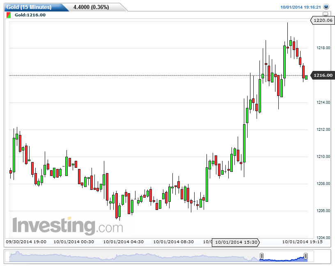The width and height of the screenshot is (335, 267).
Task: Click the blue round refresh indicator icon
Action: 326,7
